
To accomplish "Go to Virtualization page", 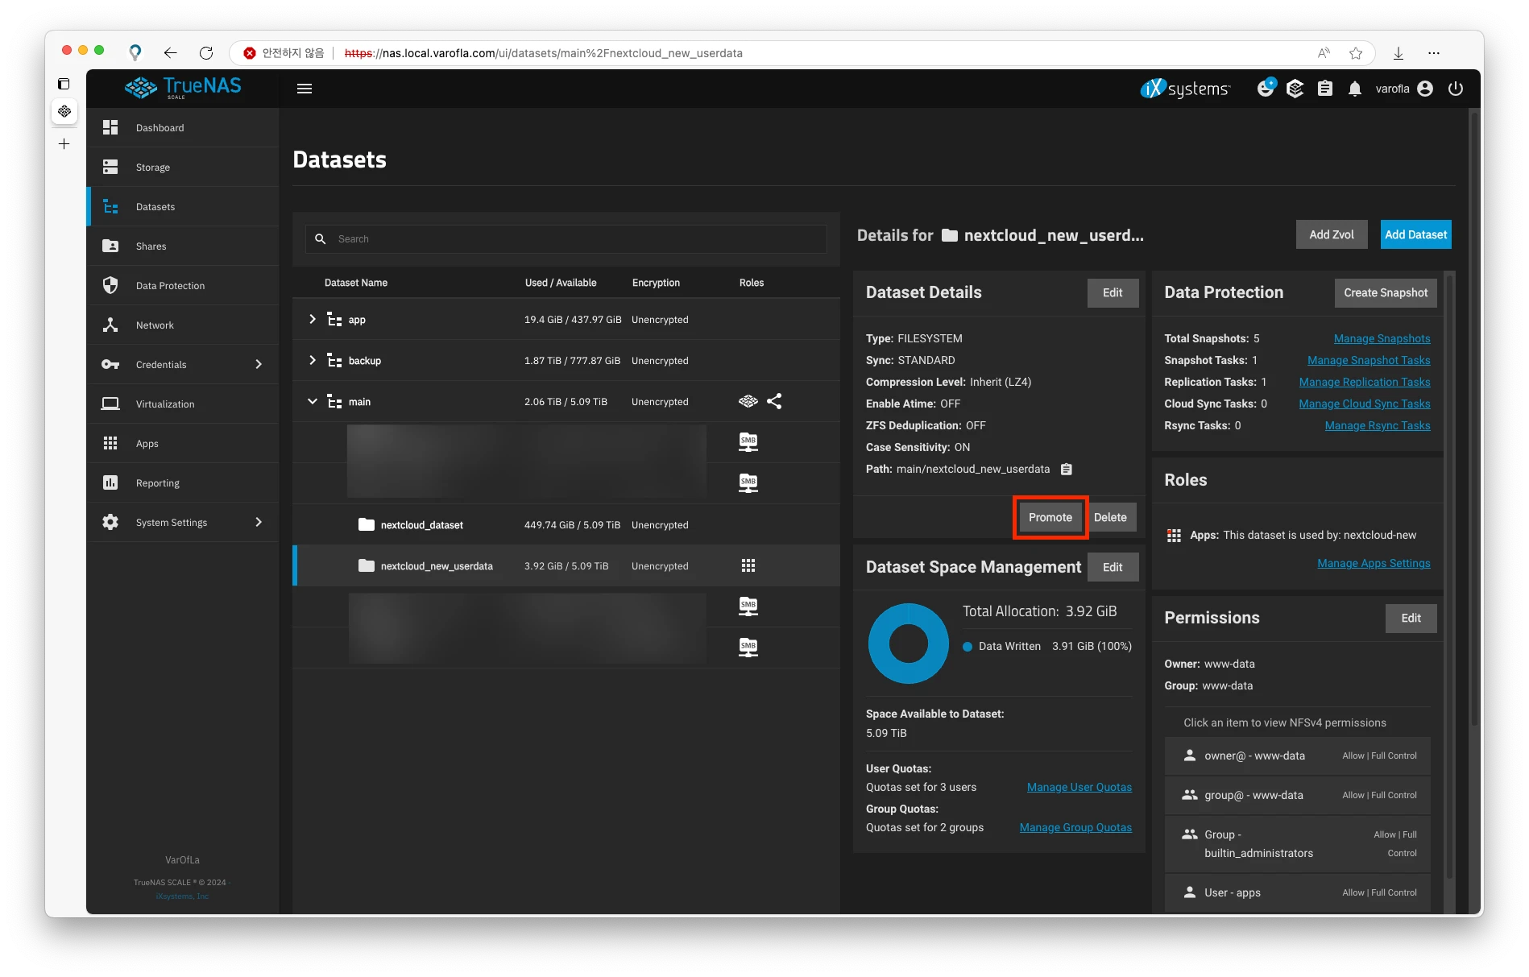I will [165, 404].
